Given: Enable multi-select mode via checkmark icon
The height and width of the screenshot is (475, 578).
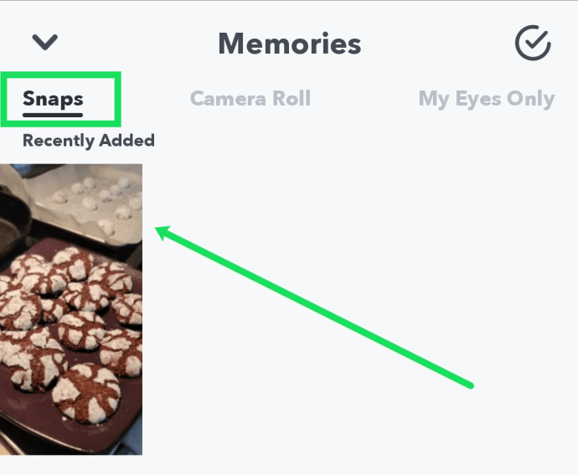Looking at the screenshot, I should tap(532, 43).
